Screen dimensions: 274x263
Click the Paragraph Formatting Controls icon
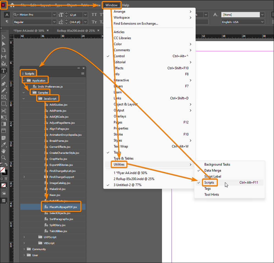coord(7,22)
